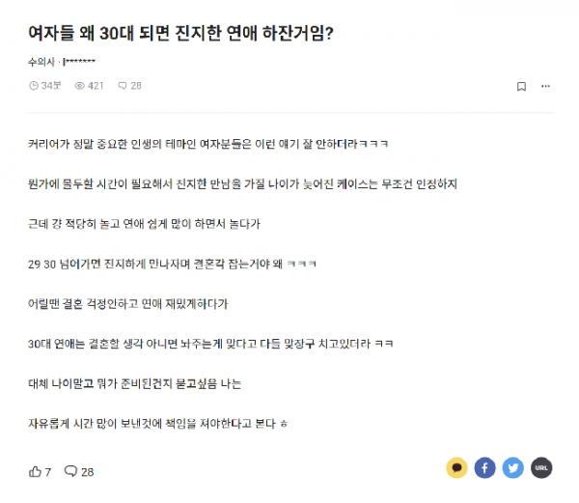Click the post title text
579x503 pixels.
(181, 33)
